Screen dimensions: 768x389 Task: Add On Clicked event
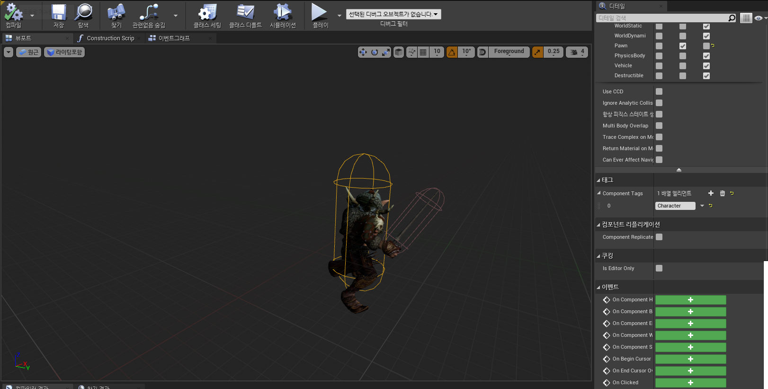coord(690,383)
